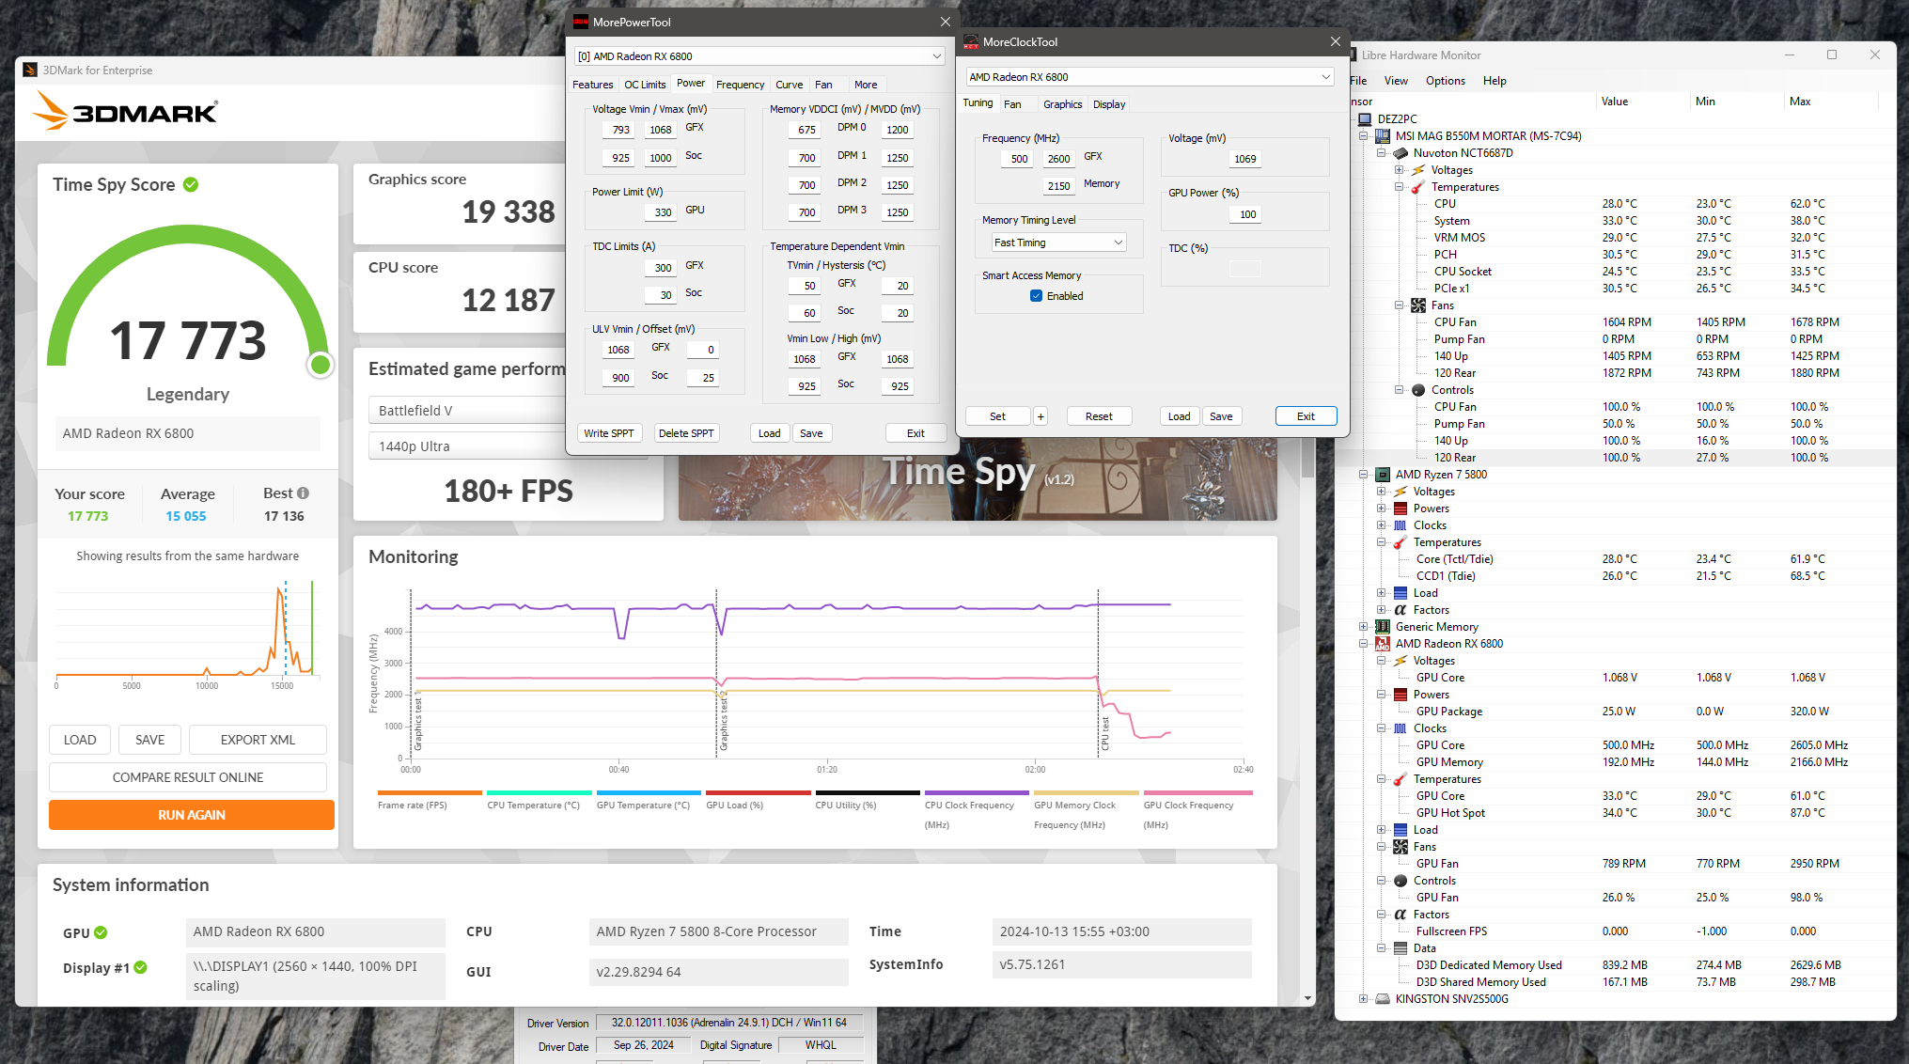This screenshot has height=1064, width=1909.
Task: Open the Memory Timing Level dropdown
Action: point(1058,243)
